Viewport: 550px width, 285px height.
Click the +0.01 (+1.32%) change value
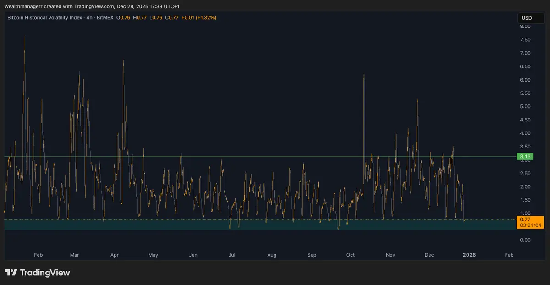[x=199, y=18]
